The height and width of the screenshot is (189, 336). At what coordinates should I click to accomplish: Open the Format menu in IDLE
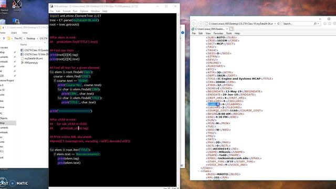click(x=67, y=11)
